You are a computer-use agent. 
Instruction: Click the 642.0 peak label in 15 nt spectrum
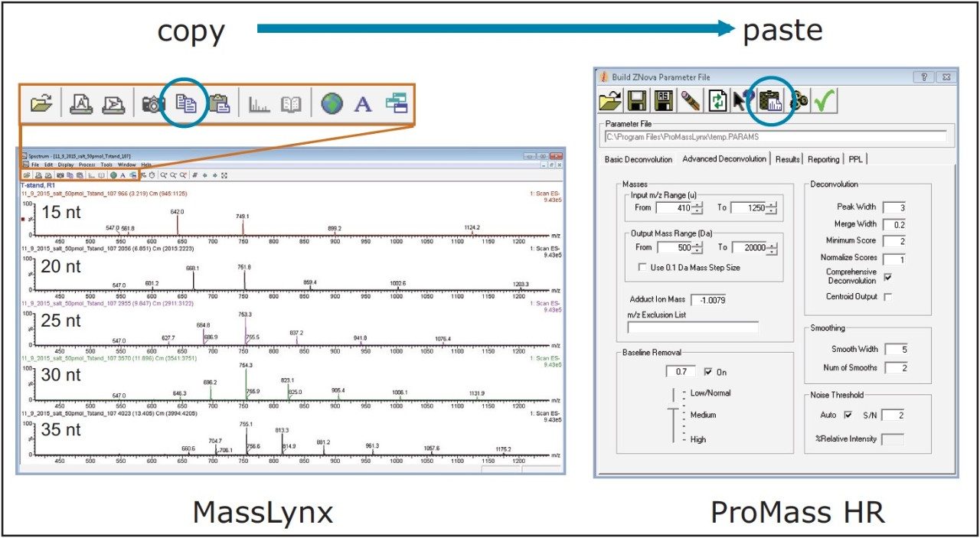coord(178,213)
